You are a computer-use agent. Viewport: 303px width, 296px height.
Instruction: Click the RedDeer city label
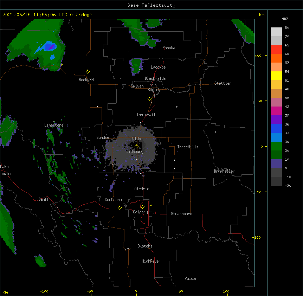tap(155, 90)
